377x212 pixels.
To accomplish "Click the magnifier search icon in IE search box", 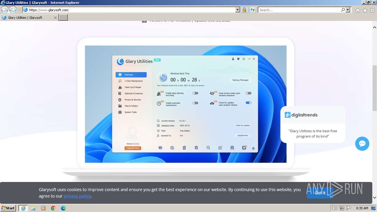I will 343,10.
